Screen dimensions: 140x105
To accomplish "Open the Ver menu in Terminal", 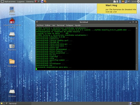I will (53, 25).
